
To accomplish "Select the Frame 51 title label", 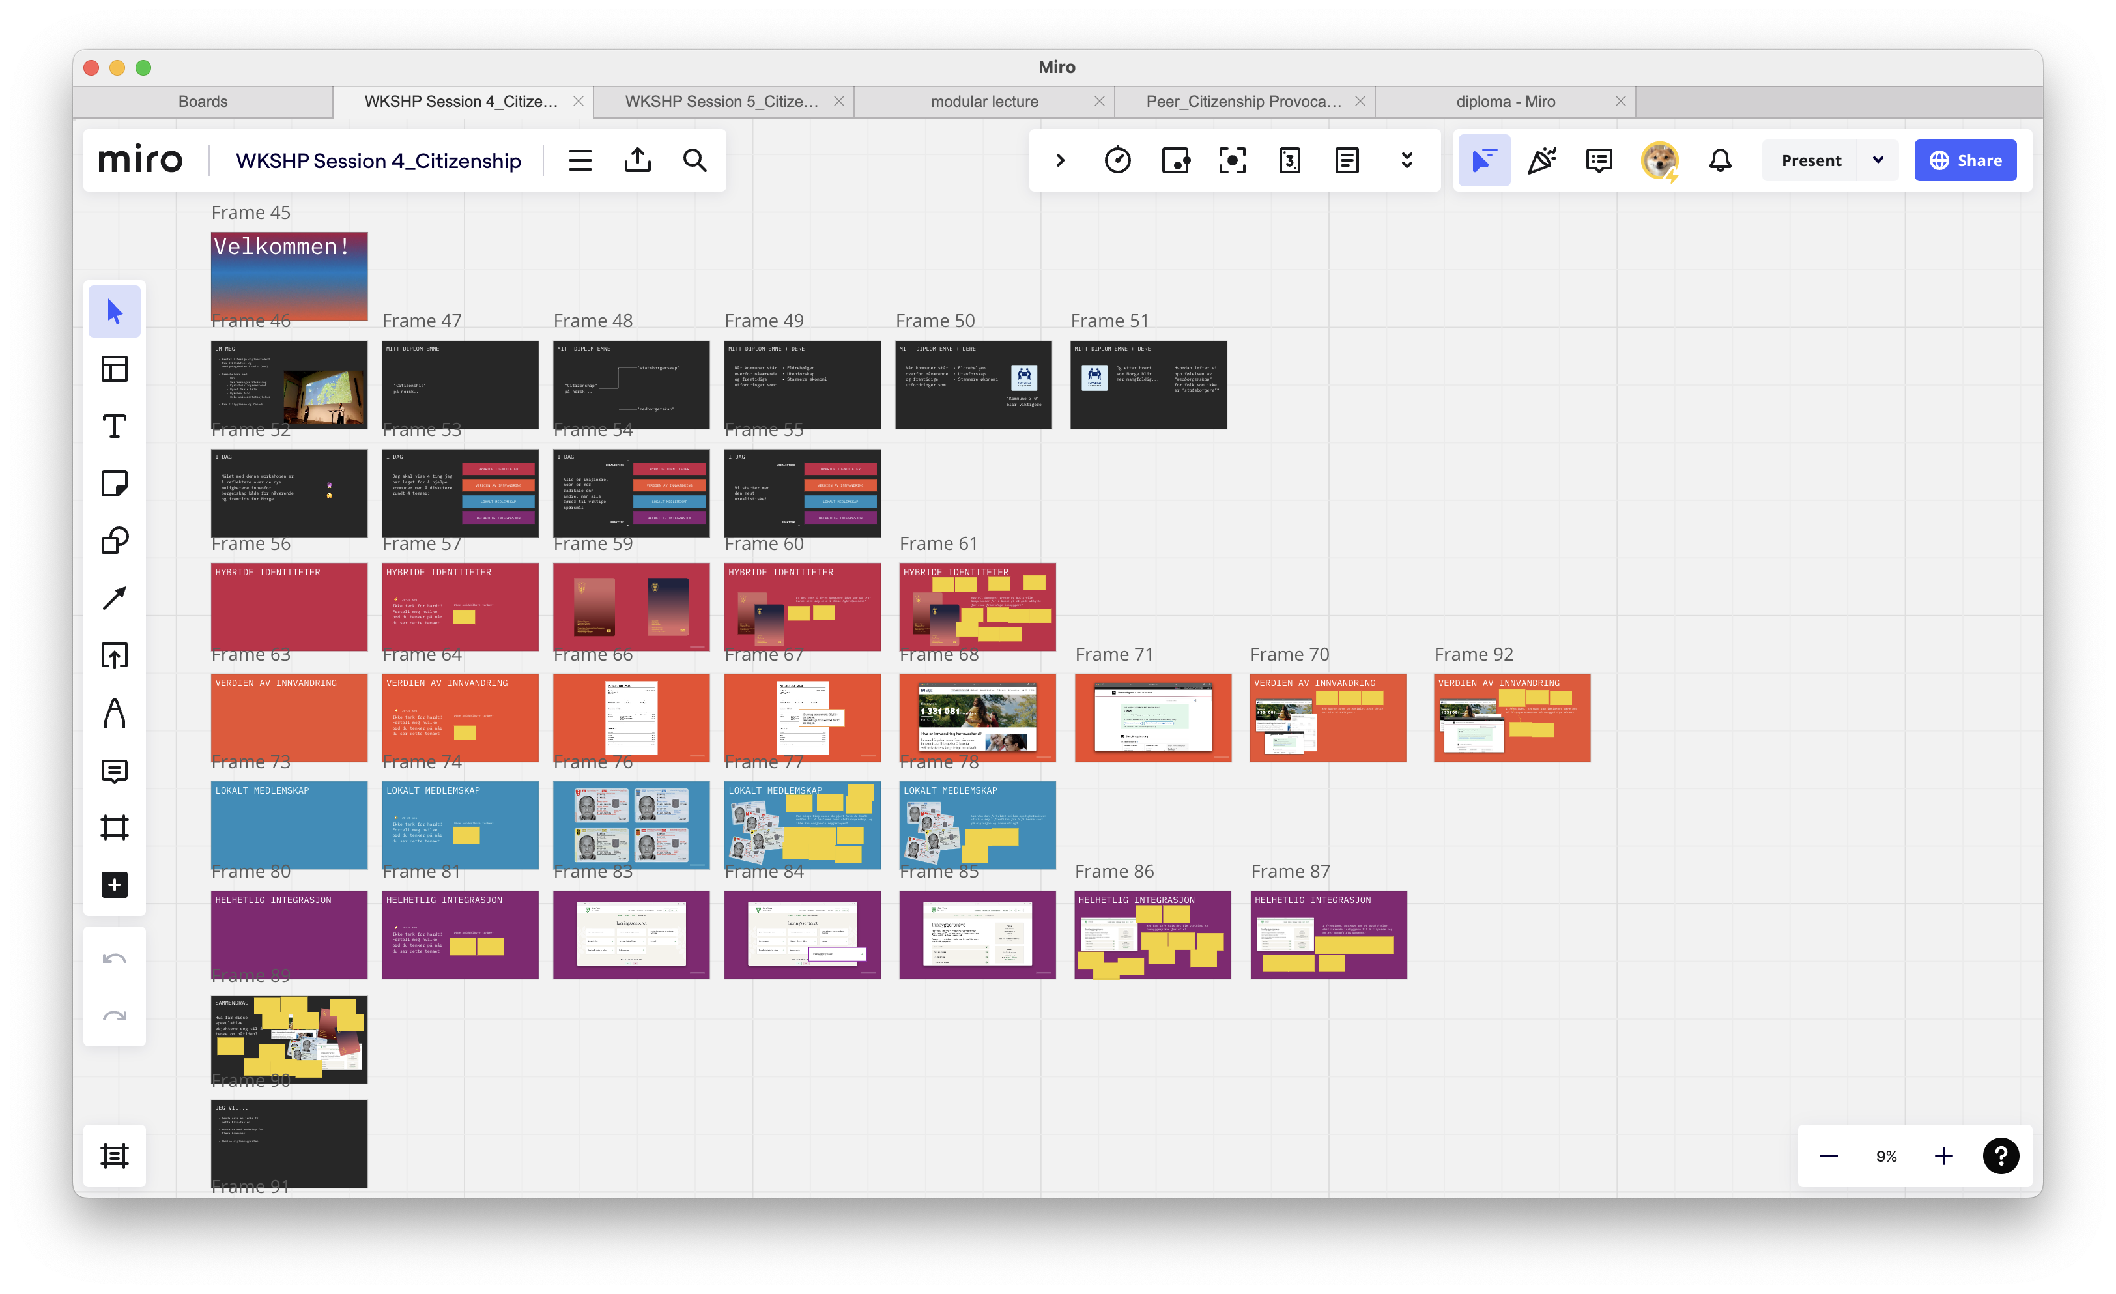I will pyautogui.click(x=1109, y=321).
